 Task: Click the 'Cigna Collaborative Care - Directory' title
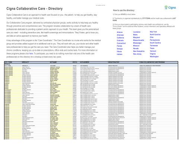pos(35,9)
